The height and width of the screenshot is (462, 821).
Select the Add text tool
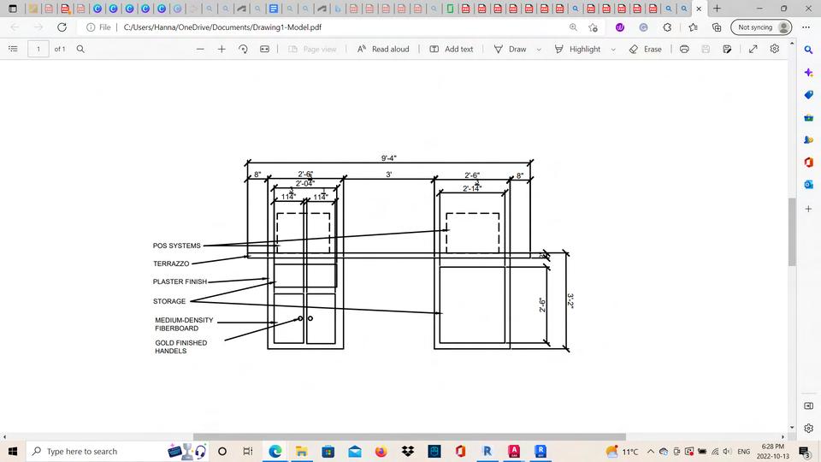(451, 49)
